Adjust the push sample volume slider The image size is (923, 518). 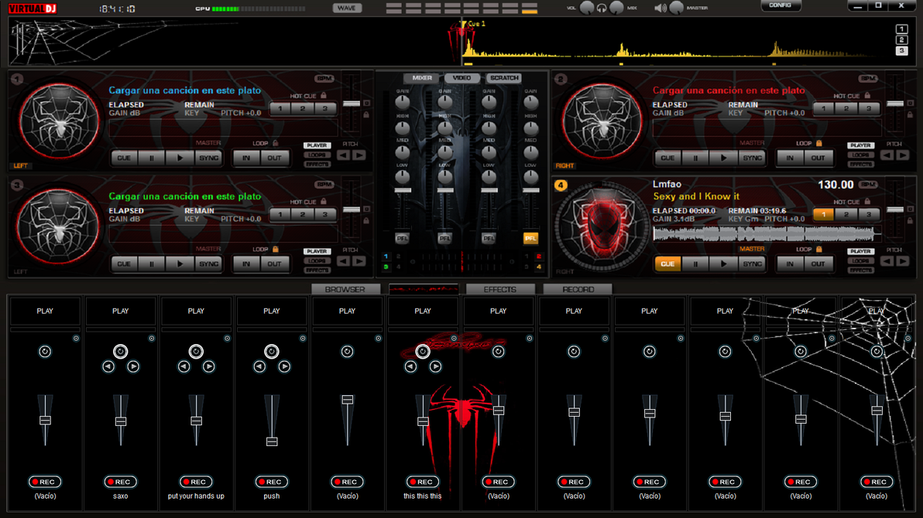[271, 441]
